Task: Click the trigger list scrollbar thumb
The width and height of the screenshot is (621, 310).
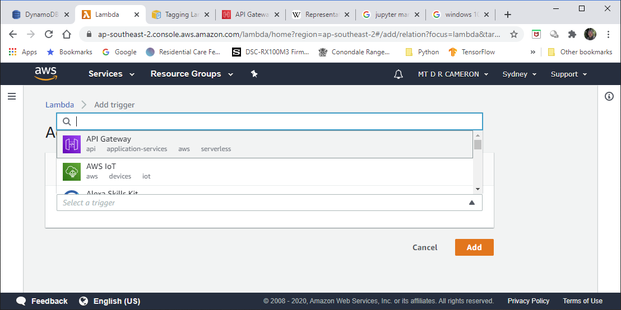Action: (478, 145)
